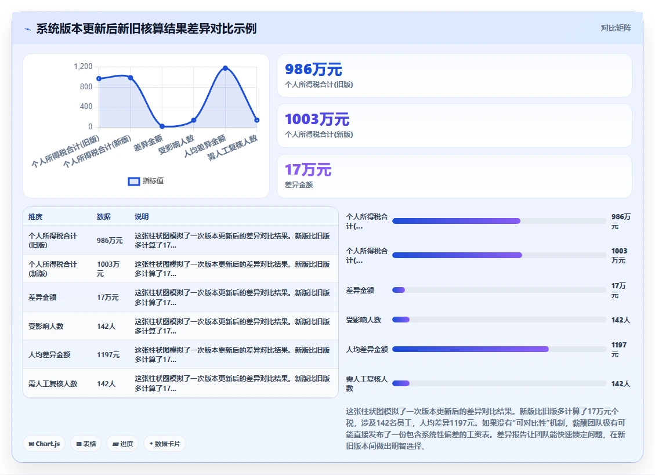Click the 进度 tag chip
This screenshot has height=475, width=655.
pyautogui.click(x=122, y=444)
